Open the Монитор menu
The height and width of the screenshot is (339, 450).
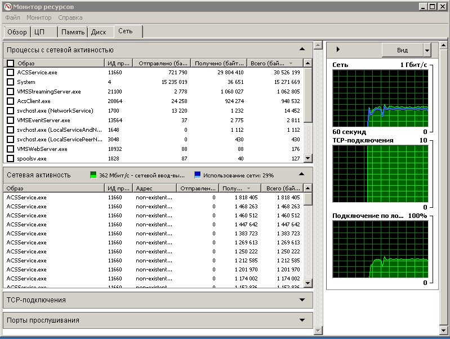click(39, 18)
